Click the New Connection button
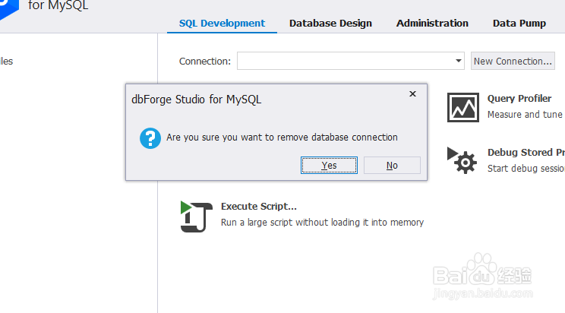Image resolution: width=565 pixels, height=313 pixels. tap(513, 61)
